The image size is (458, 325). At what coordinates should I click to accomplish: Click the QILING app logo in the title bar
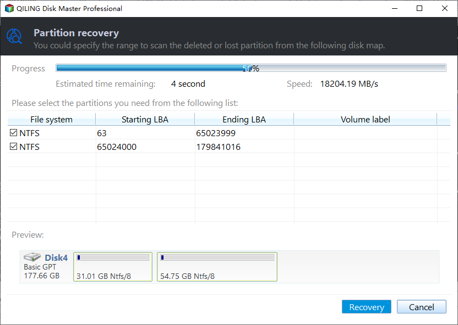pyautogui.click(x=9, y=8)
